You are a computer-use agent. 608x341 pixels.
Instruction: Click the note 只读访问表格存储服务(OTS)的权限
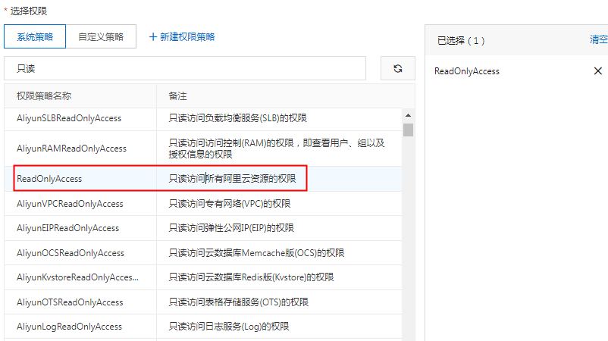239,302
